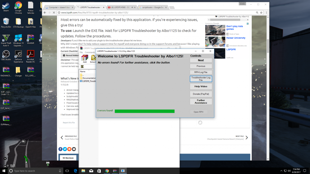
Task: Open Microsoft Edge from taskbar
Action: pyautogui.click(x=75, y=171)
